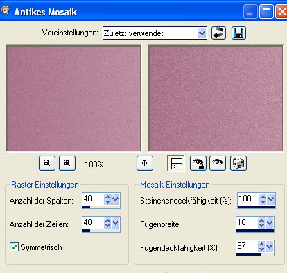
Task: Click the Mosaik-Einstellungen group label
Action: 175,185
